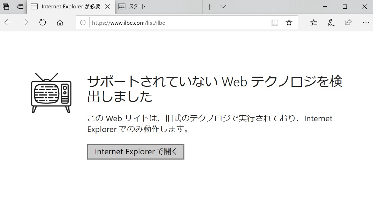
Task: Toggle reading view book icon
Action: click(275, 23)
